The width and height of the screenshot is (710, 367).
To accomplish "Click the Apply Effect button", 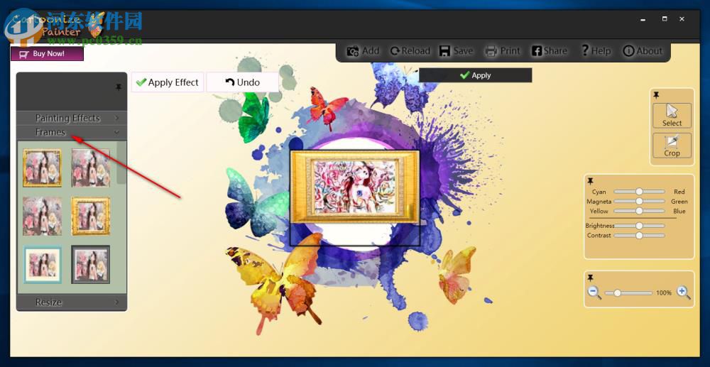I will (x=168, y=82).
